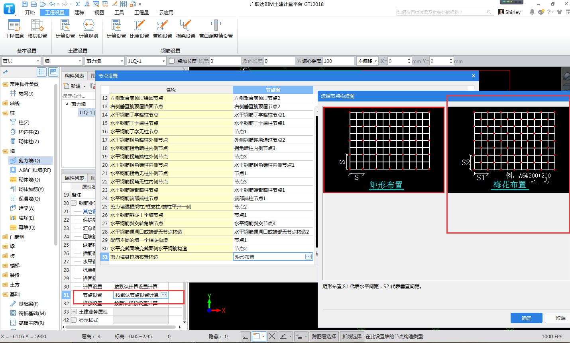Select 暗梁(A) in navigation tree
The width and height of the screenshot is (570, 343).
[26, 209]
